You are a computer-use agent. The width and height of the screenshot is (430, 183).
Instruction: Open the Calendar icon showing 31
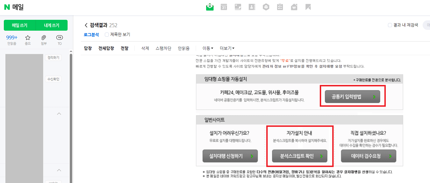tap(224, 7)
